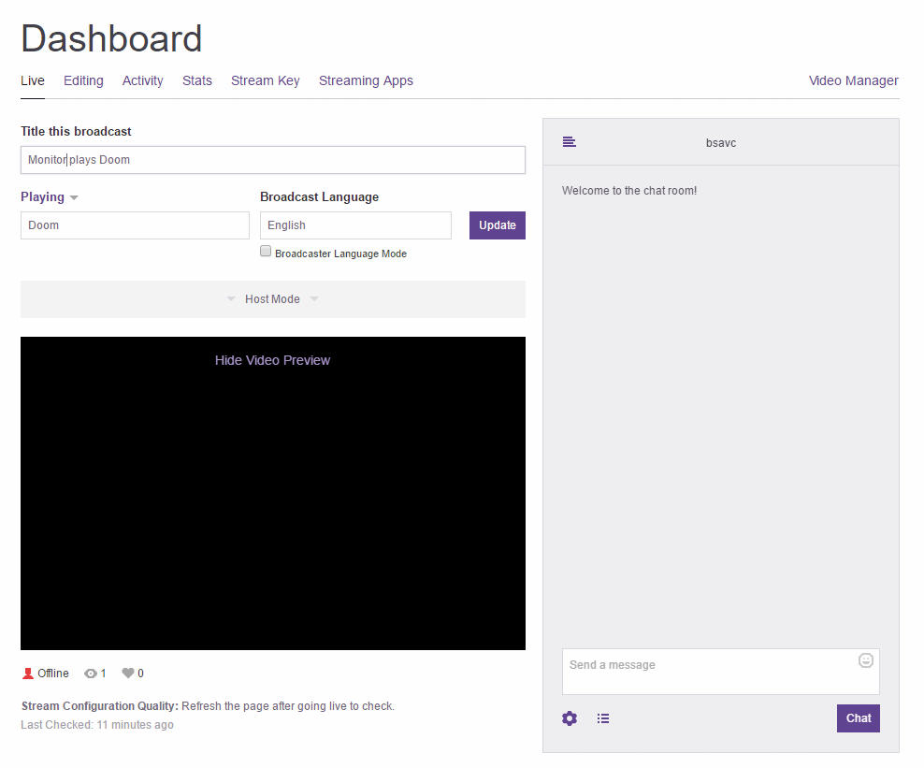This screenshot has height=768, width=924.
Task: Switch to the Live tab
Action: (33, 80)
